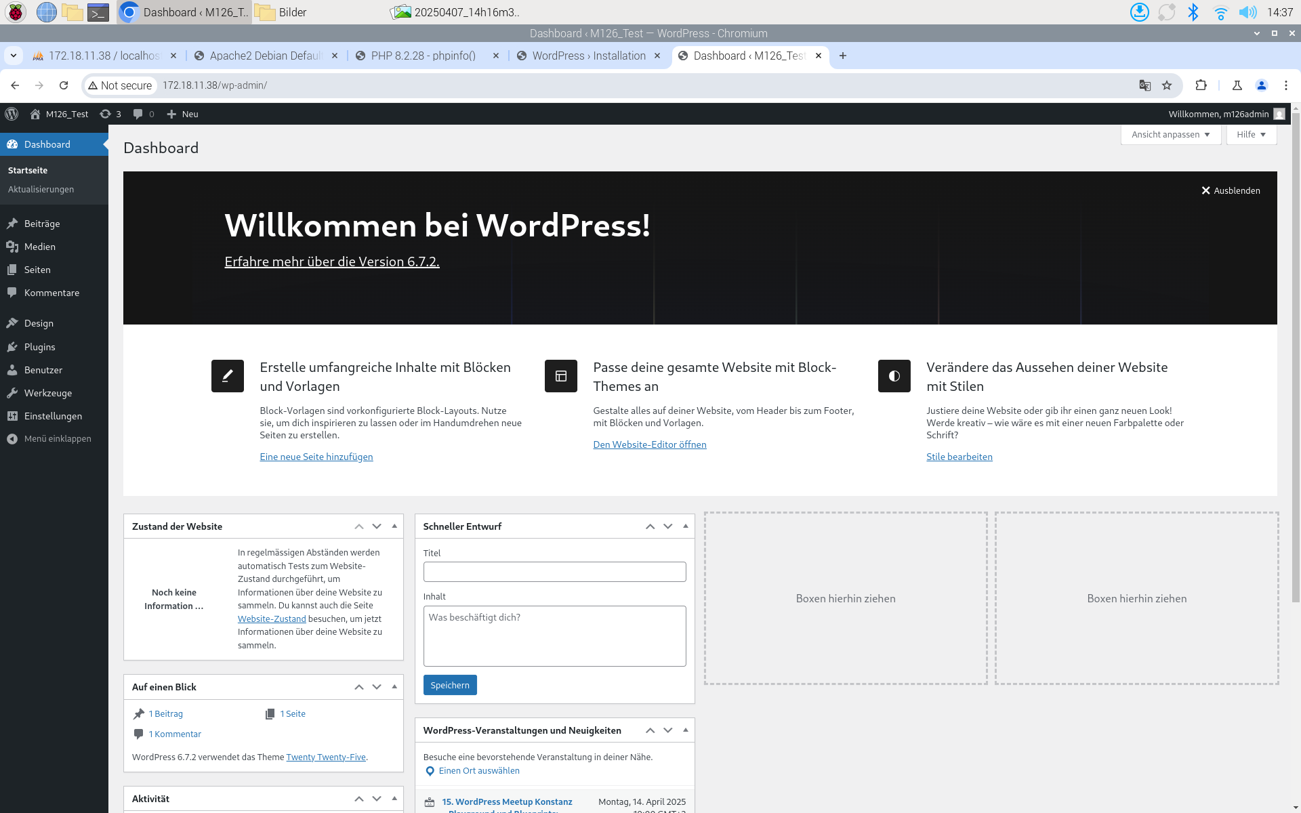This screenshot has height=813, width=1301.
Task: Toggle the Schneller Entwurf panel collapse arrow
Action: 685,526
